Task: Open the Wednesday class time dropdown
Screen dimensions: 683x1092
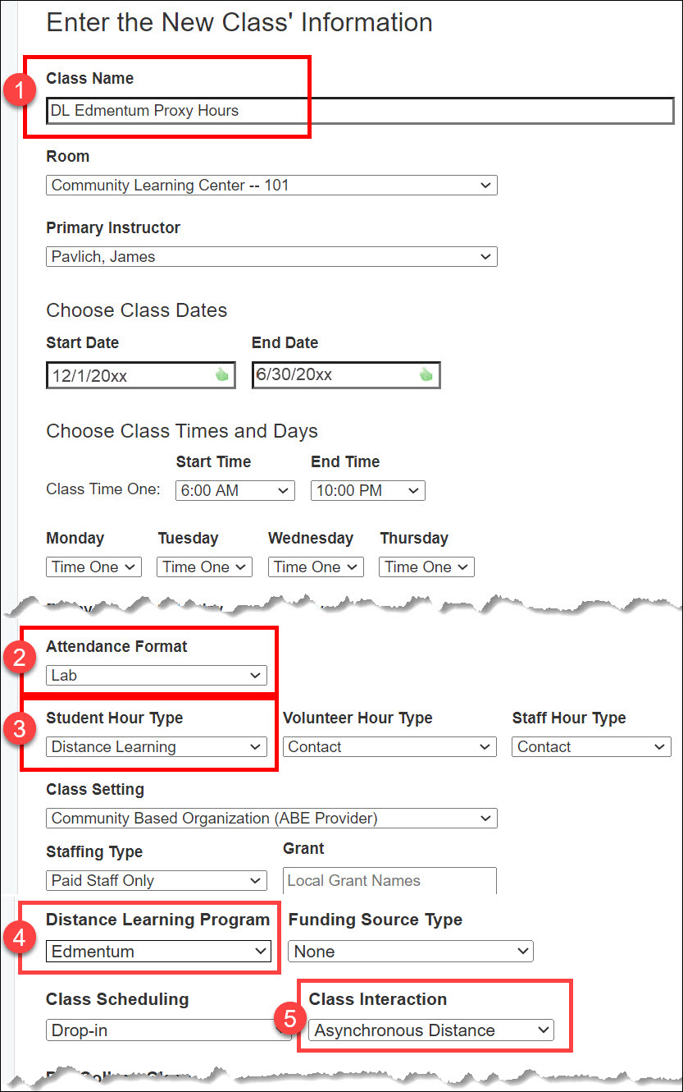Action: pos(316,567)
